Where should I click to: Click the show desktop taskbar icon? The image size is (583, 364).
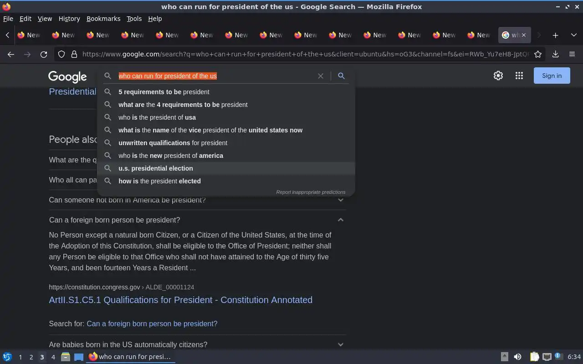[79, 357]
